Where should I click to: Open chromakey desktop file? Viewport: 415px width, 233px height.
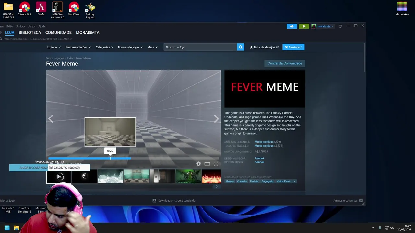pos(402,9)
